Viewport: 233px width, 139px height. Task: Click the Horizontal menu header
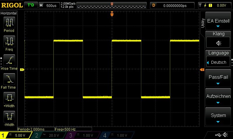(x=9, y=13)
